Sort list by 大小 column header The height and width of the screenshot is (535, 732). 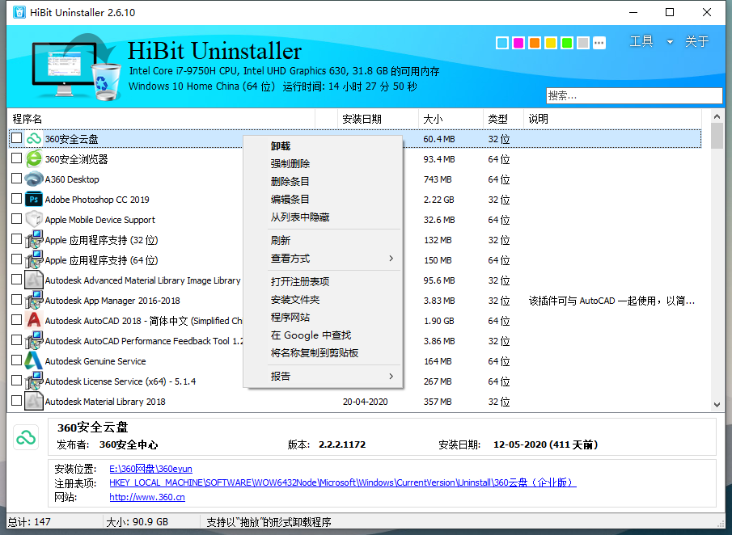point(451,119)
